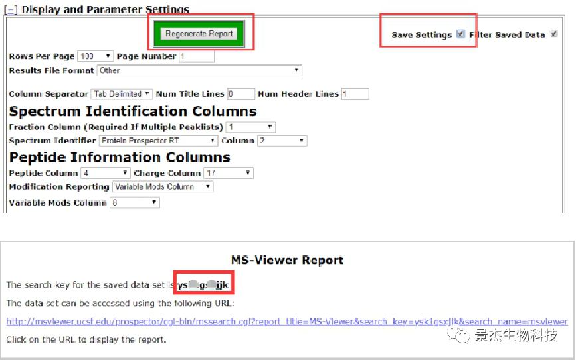The height and width of the screenshot is (360, 576).
Task: Open the Column dropdown next to Spectrum Identifier
Action: coord(282,141)
